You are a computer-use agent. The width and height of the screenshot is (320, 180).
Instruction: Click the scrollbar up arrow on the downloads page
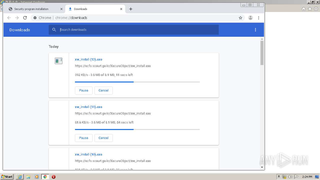(262, 39)
